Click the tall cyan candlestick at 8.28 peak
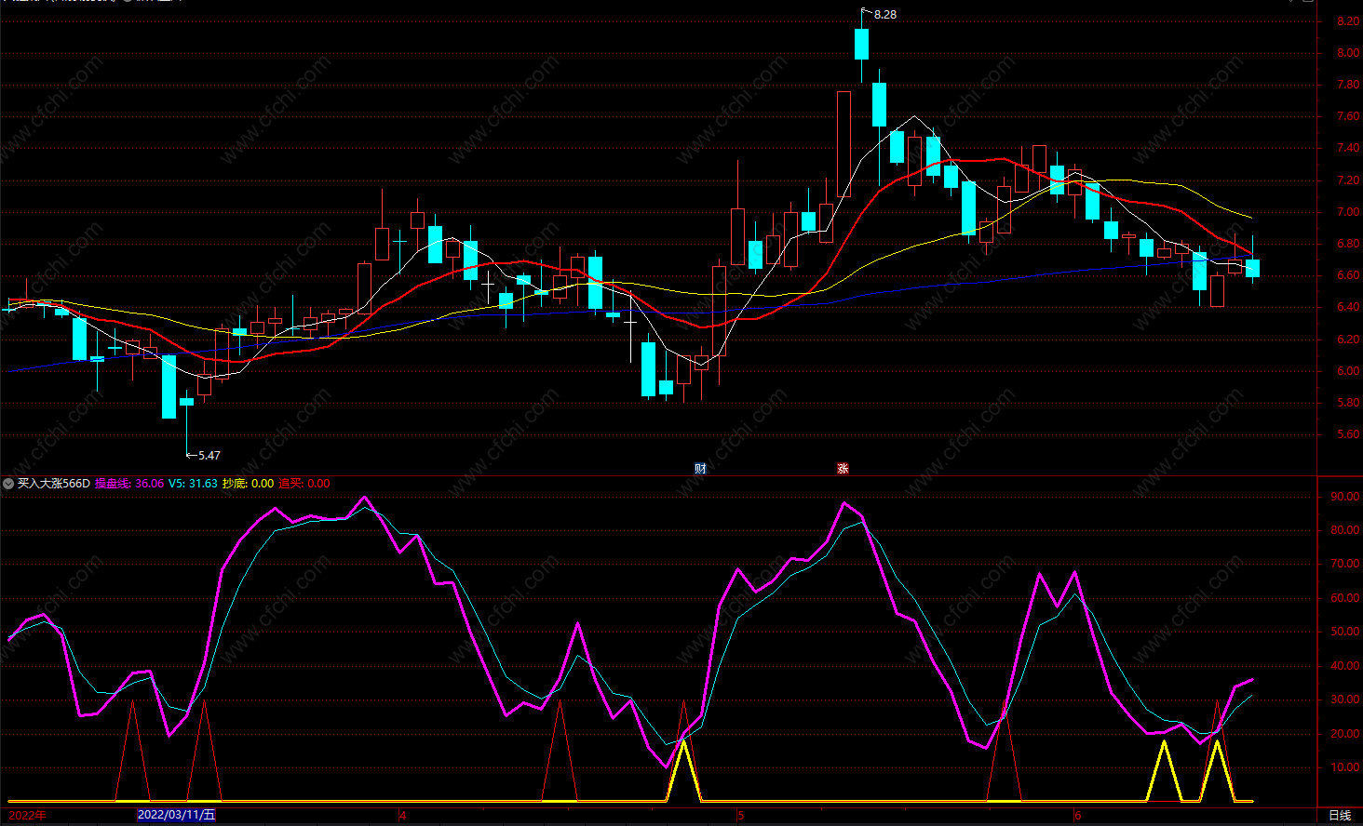 (x=861, y=44)
